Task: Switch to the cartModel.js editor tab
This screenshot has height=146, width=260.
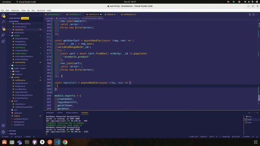Action: [74, 15]
